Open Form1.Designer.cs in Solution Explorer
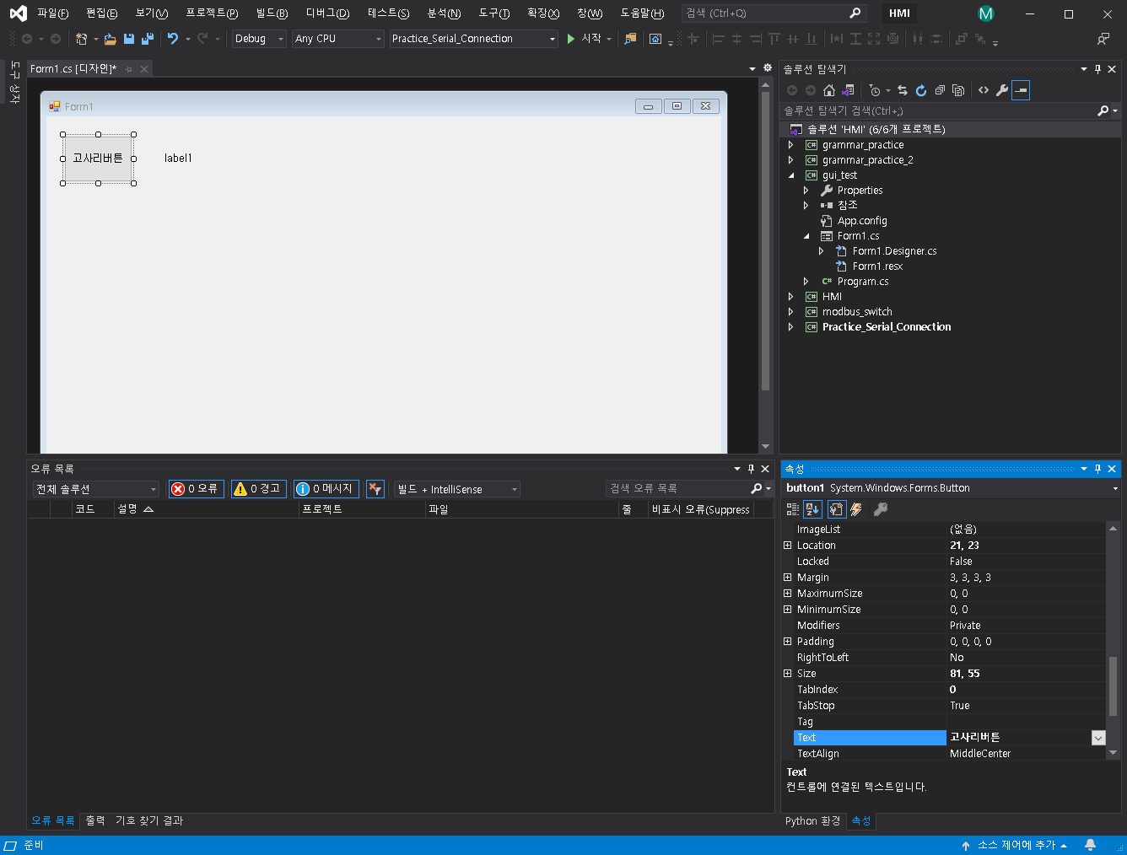Viewport: 1127px width, 855px height. [894, 251]
